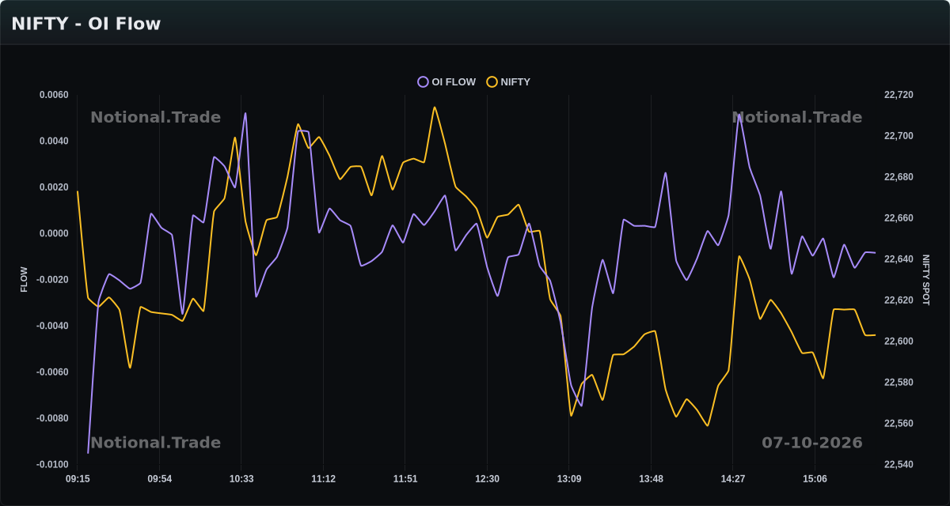
Task: Click the 13:48 time axis label
Action: tap(651, 479)
